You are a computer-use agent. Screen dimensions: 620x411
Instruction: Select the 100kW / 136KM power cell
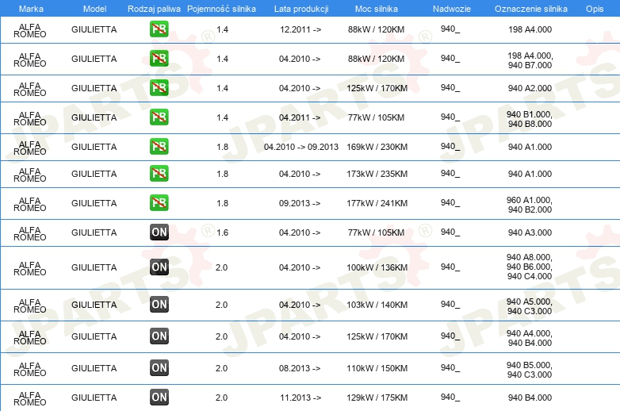click(377, 267)
